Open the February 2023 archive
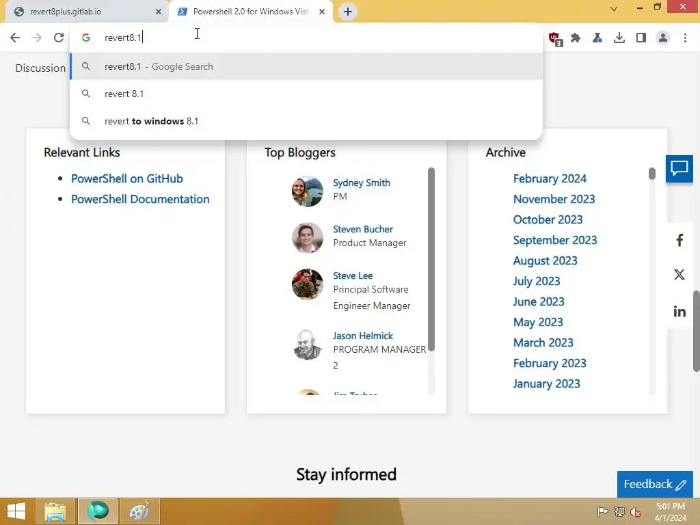Image resolution: width=700 pixels, height=525 pixels. [550, 364]
